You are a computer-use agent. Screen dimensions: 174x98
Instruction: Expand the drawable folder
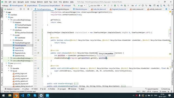coord(9,68)
